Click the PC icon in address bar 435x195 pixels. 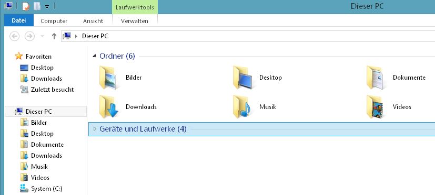(67, 36)
